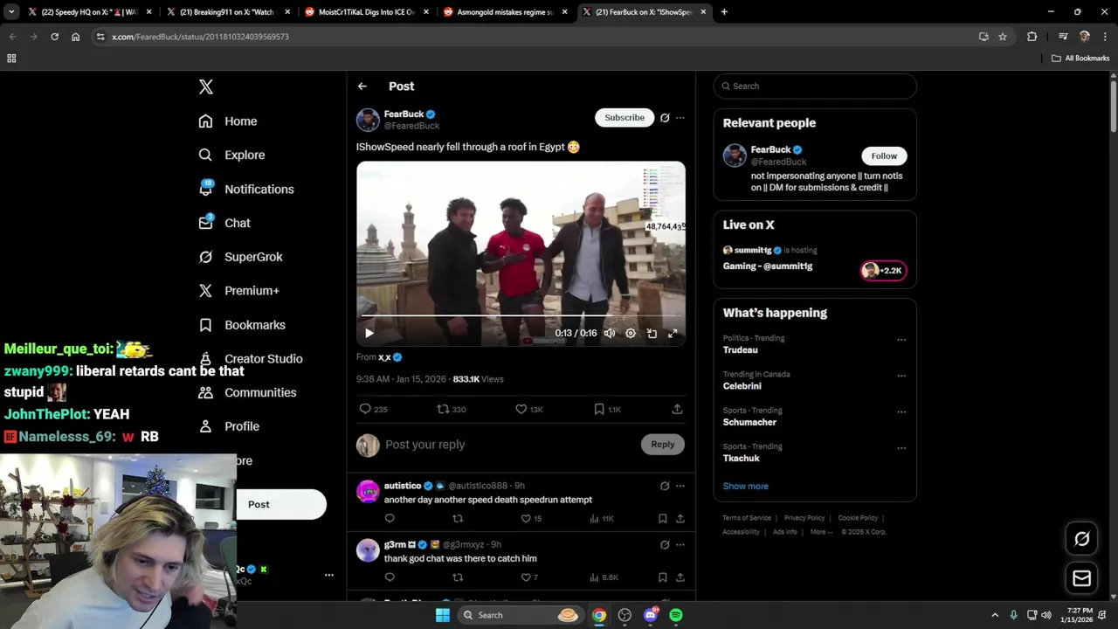Click the Trudeau trending topic
The image size is (1118, 629).
point(741,349)
